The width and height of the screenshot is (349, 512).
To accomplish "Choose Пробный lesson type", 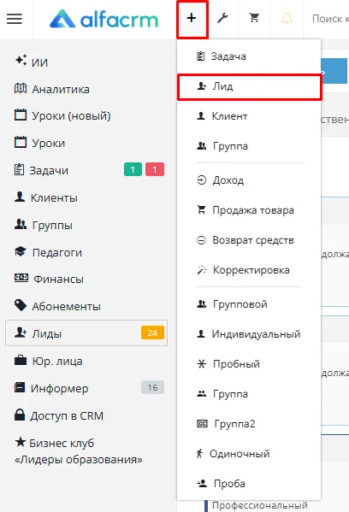I will (249, 364).
